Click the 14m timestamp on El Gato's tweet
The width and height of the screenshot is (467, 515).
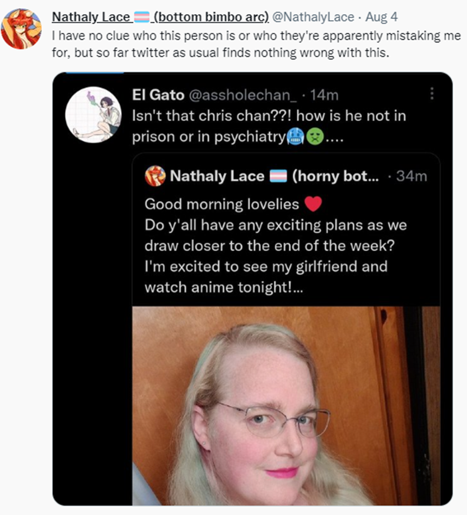pyautogui.click(x=324, y=95)
